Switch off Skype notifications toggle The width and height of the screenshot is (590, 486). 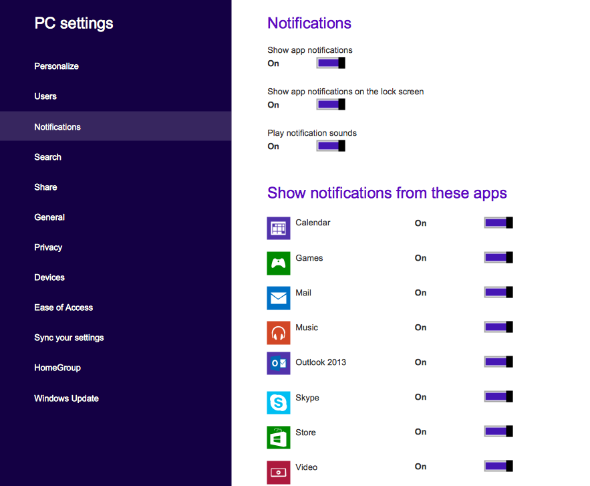point(498,397)
